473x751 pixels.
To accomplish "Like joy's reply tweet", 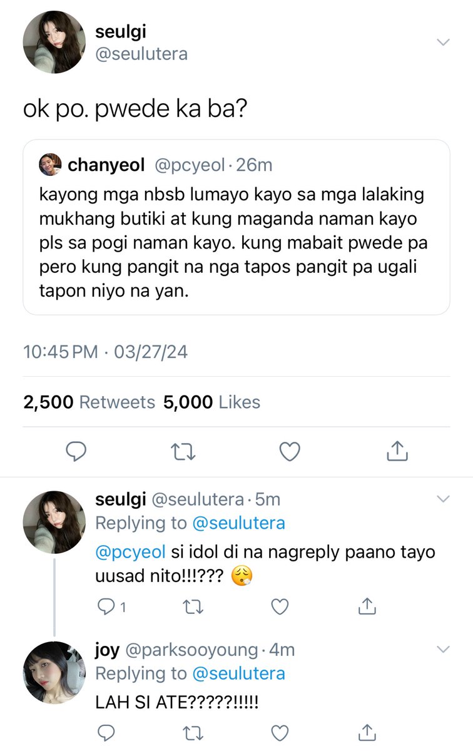I will click(x=281, y=732).
